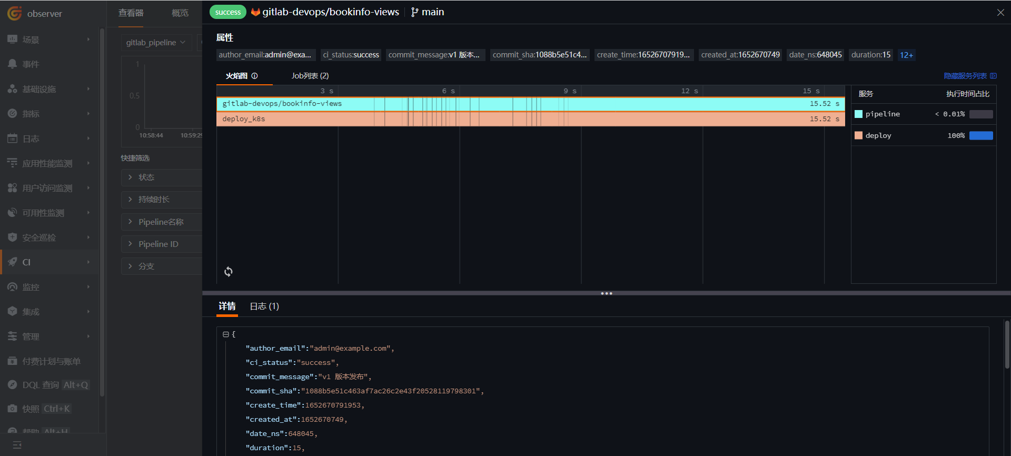The width and height of the screenshot is (1011, 456).
Task: Open the gitlab_pipeline dropdown
Action: [x=156, y=43]
